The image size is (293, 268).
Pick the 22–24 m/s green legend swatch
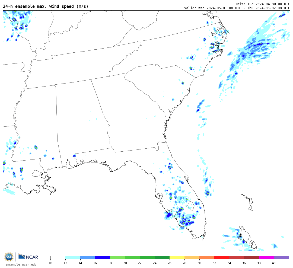point(147,258)
